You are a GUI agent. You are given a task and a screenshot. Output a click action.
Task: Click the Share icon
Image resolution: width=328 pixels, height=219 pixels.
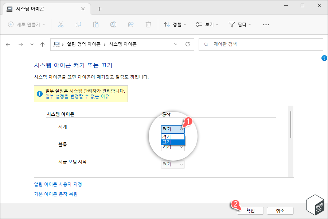pyautogui.click(x=130, y=24)
